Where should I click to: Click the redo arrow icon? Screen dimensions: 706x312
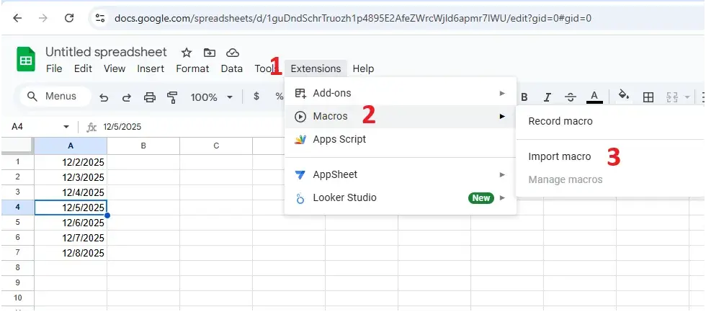(x=126, y=97)
